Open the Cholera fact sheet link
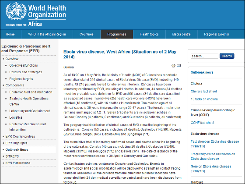The image size is (245, 184). pos(203,92)
